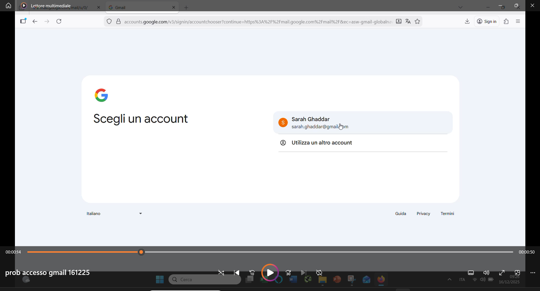Viewport: 540px width, 291px height.
Task: Open the Privacy link
Action: coord(423,214)
